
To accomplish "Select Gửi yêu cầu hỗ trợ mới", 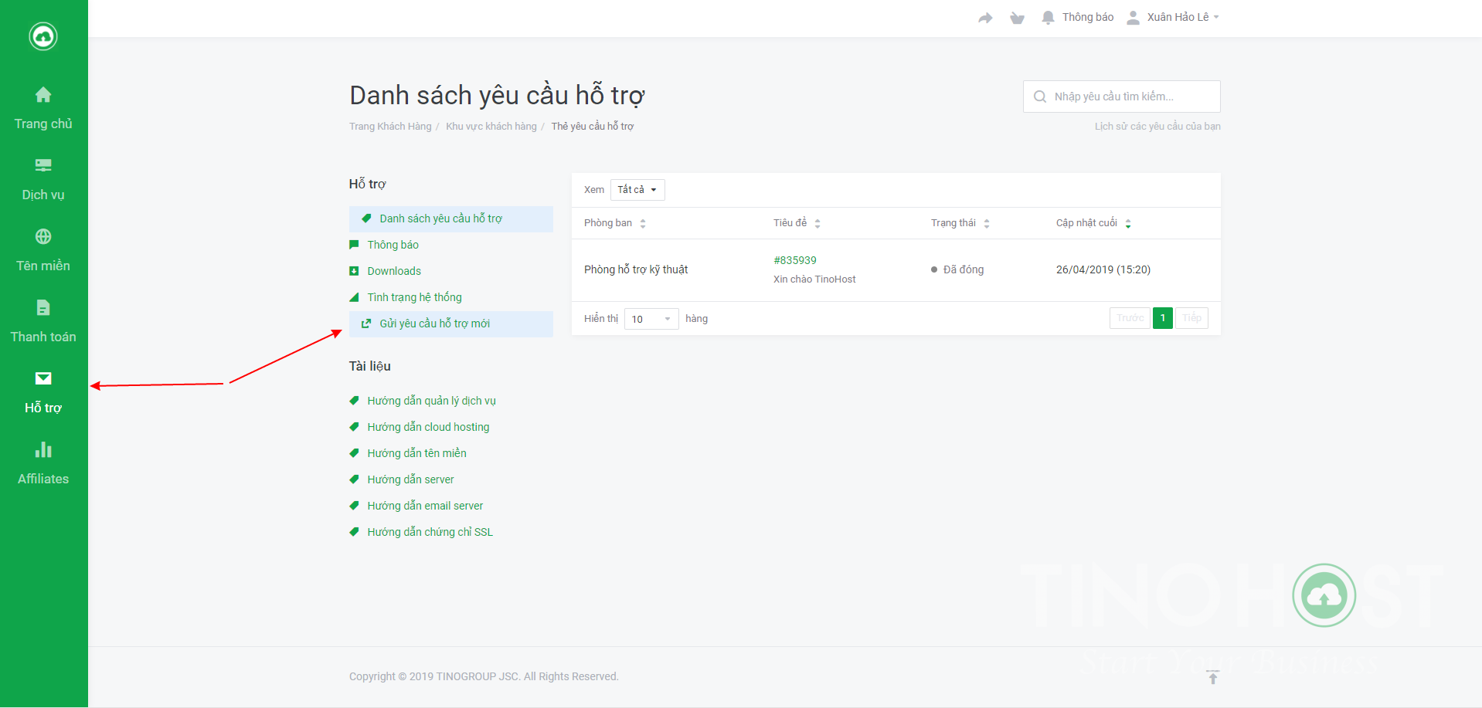I will click(434, 324).
